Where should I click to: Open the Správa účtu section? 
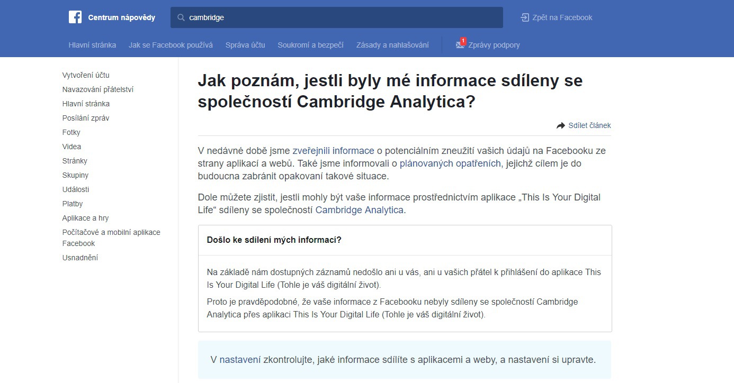pos(245,45)
